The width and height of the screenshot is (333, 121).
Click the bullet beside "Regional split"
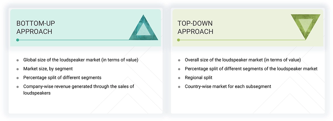point(179,78)
